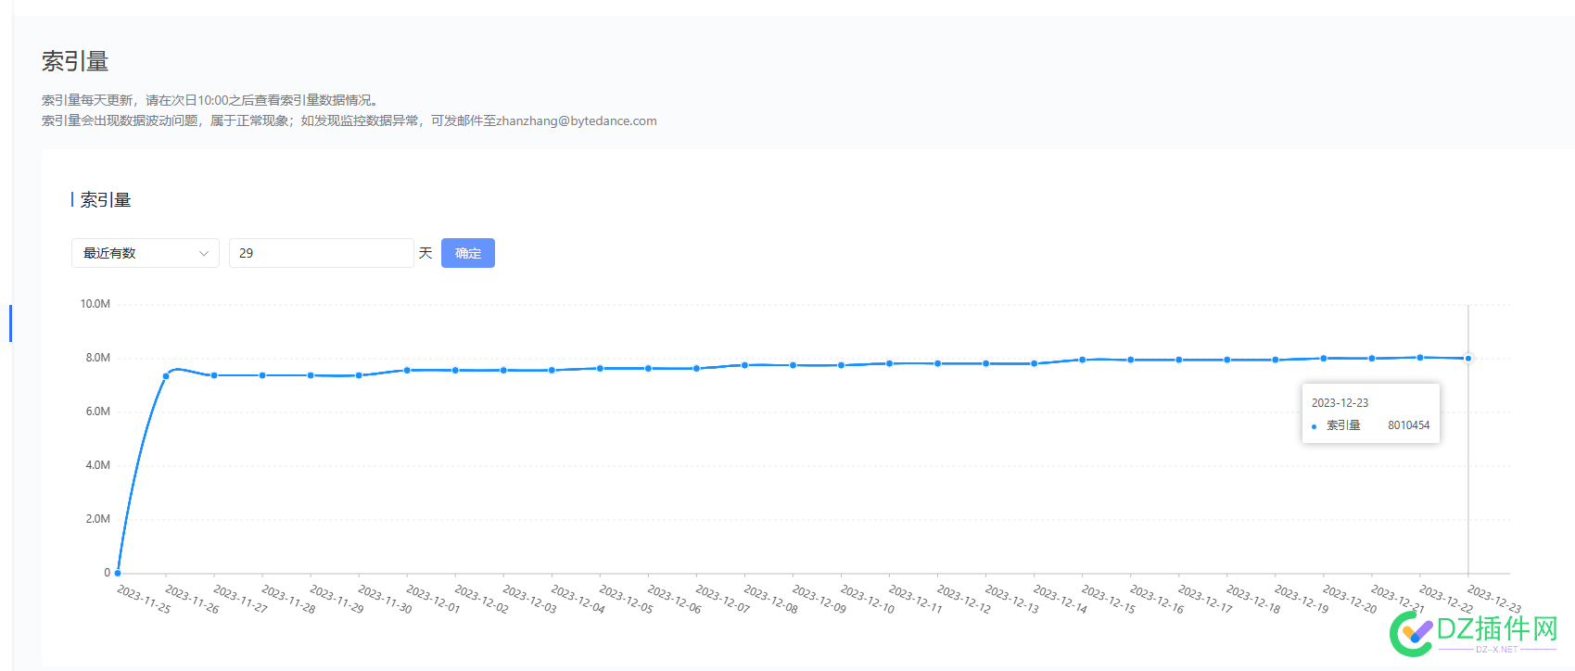This screenshot has height=671, width=1575.
Task: Click the tooltip 索引量 series label
Action: coord(1343,425)
